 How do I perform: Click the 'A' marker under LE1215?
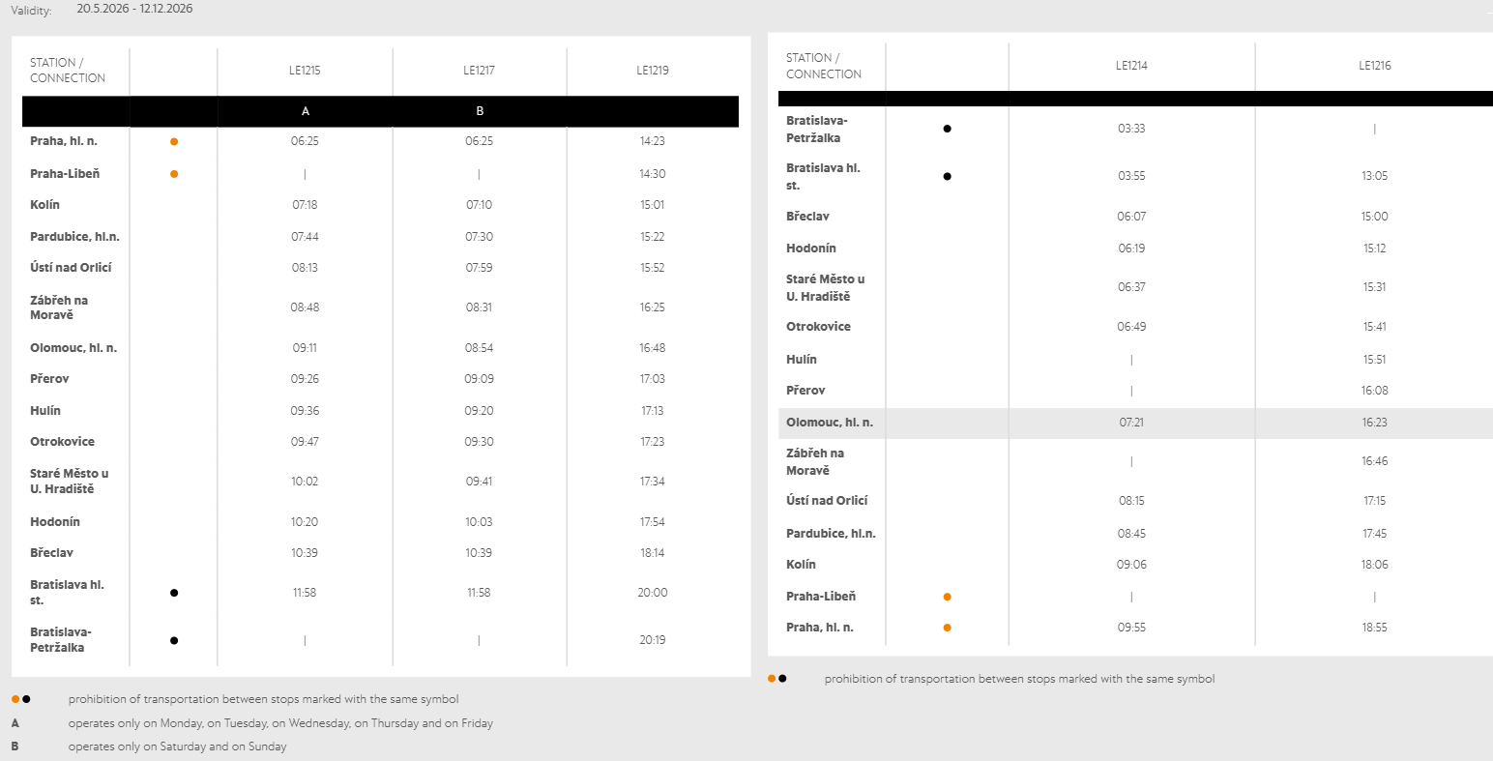306,111
